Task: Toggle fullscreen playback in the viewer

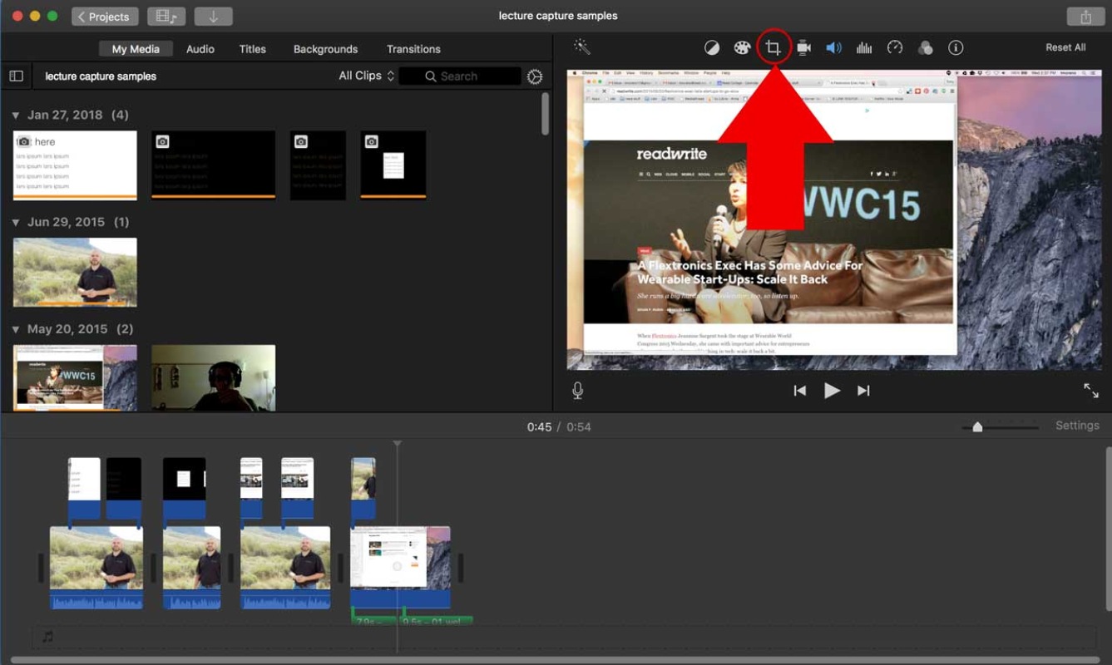Action: pos(1090,390)
